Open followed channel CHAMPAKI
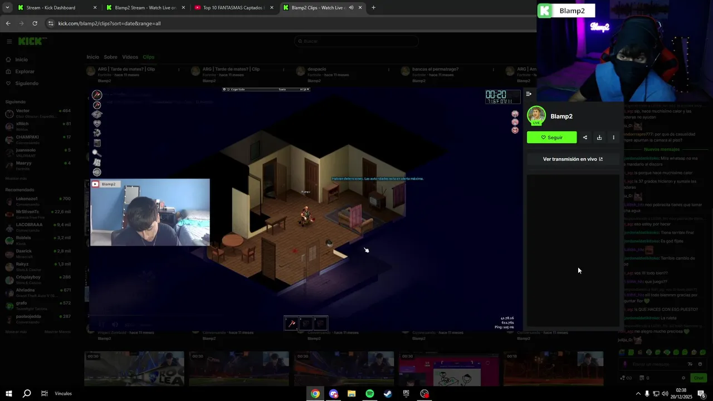The width and height of the screenshot is (713, 401). tap(38, 139)
